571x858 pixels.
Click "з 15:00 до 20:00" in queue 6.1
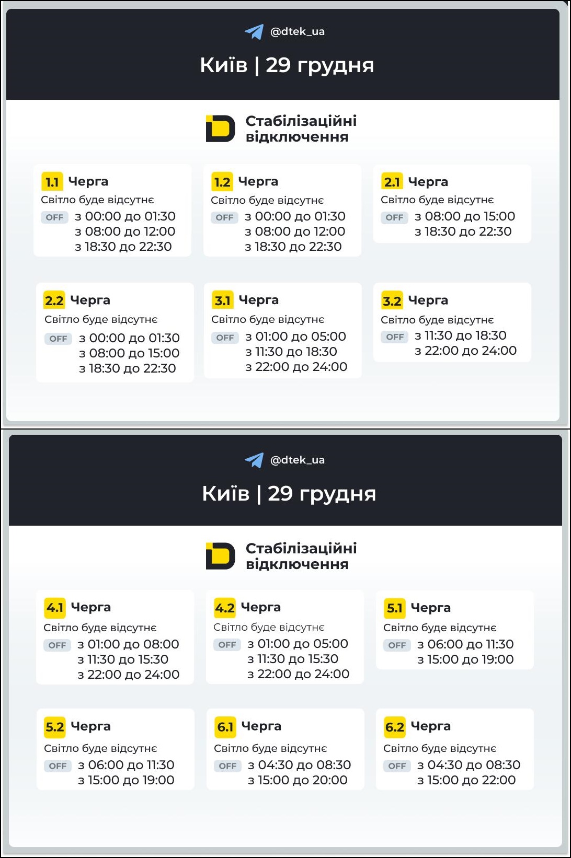click(x=298, y=780)
